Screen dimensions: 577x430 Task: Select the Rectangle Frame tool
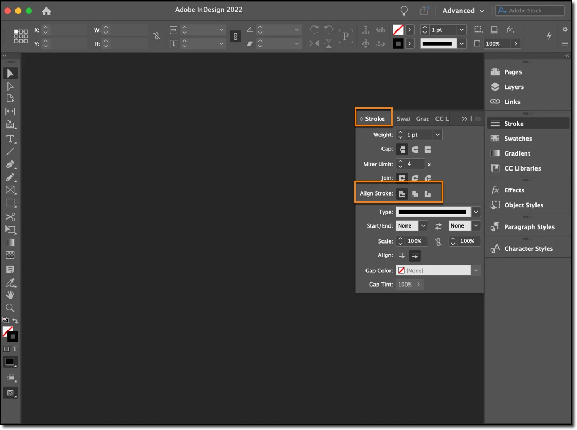click(10, 190)
